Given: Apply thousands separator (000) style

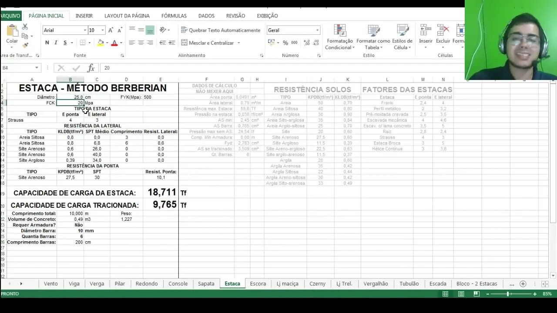Looking at the screenshot, I should (295, 43).
